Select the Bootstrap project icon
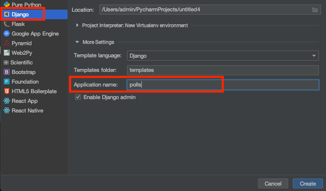The image size is (326, 191). coord(7,72)
